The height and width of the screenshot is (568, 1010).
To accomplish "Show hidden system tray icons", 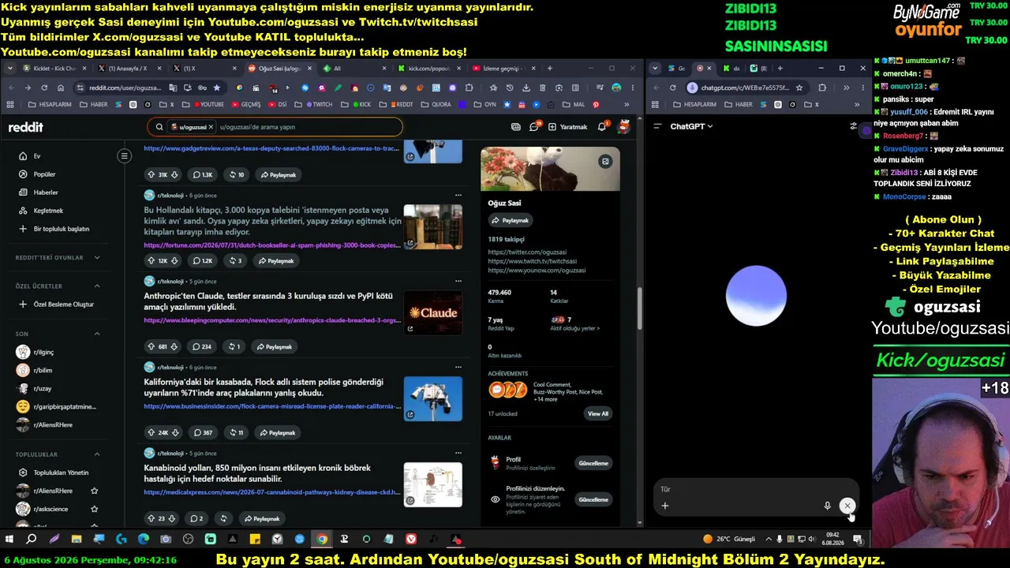I will pyautogui.click(x=769, y=540).
